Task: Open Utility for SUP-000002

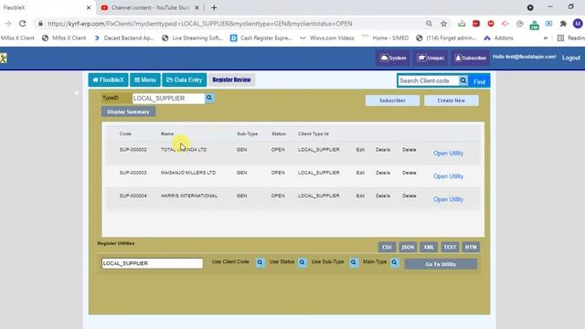Action: 448,154
